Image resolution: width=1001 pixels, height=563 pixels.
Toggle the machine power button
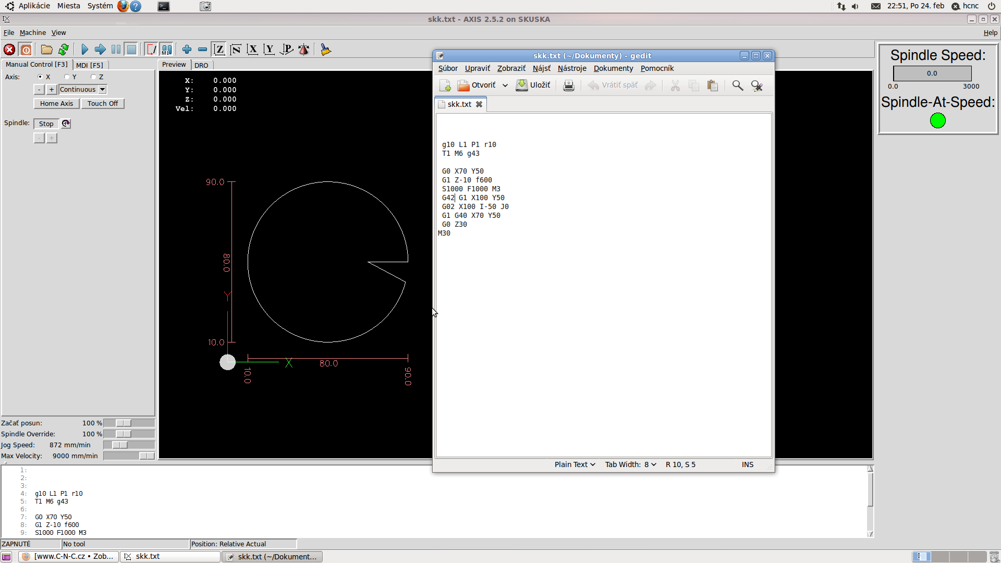pos(26,50)
